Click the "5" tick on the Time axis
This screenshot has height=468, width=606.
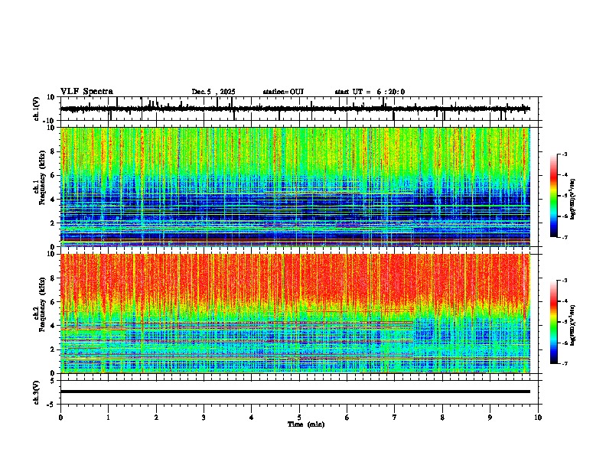pyautogui.click(x=299, y=418)
